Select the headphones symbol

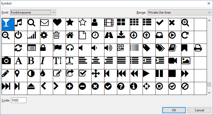72,50
